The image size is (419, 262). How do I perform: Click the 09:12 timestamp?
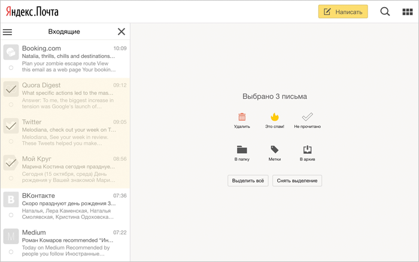point(120,85)
